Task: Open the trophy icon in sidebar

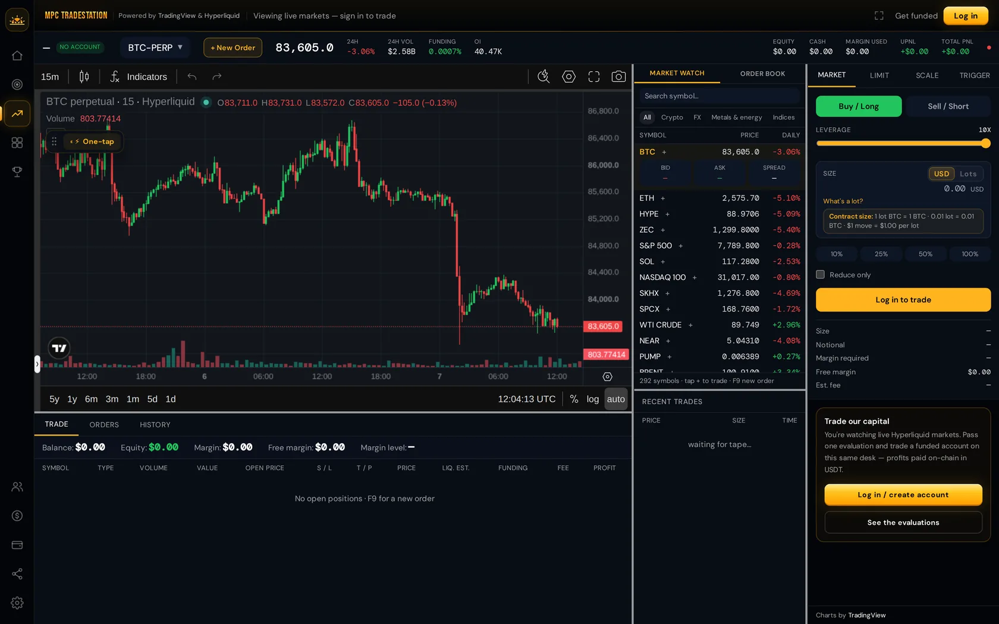Action: (x=17, y=172)
